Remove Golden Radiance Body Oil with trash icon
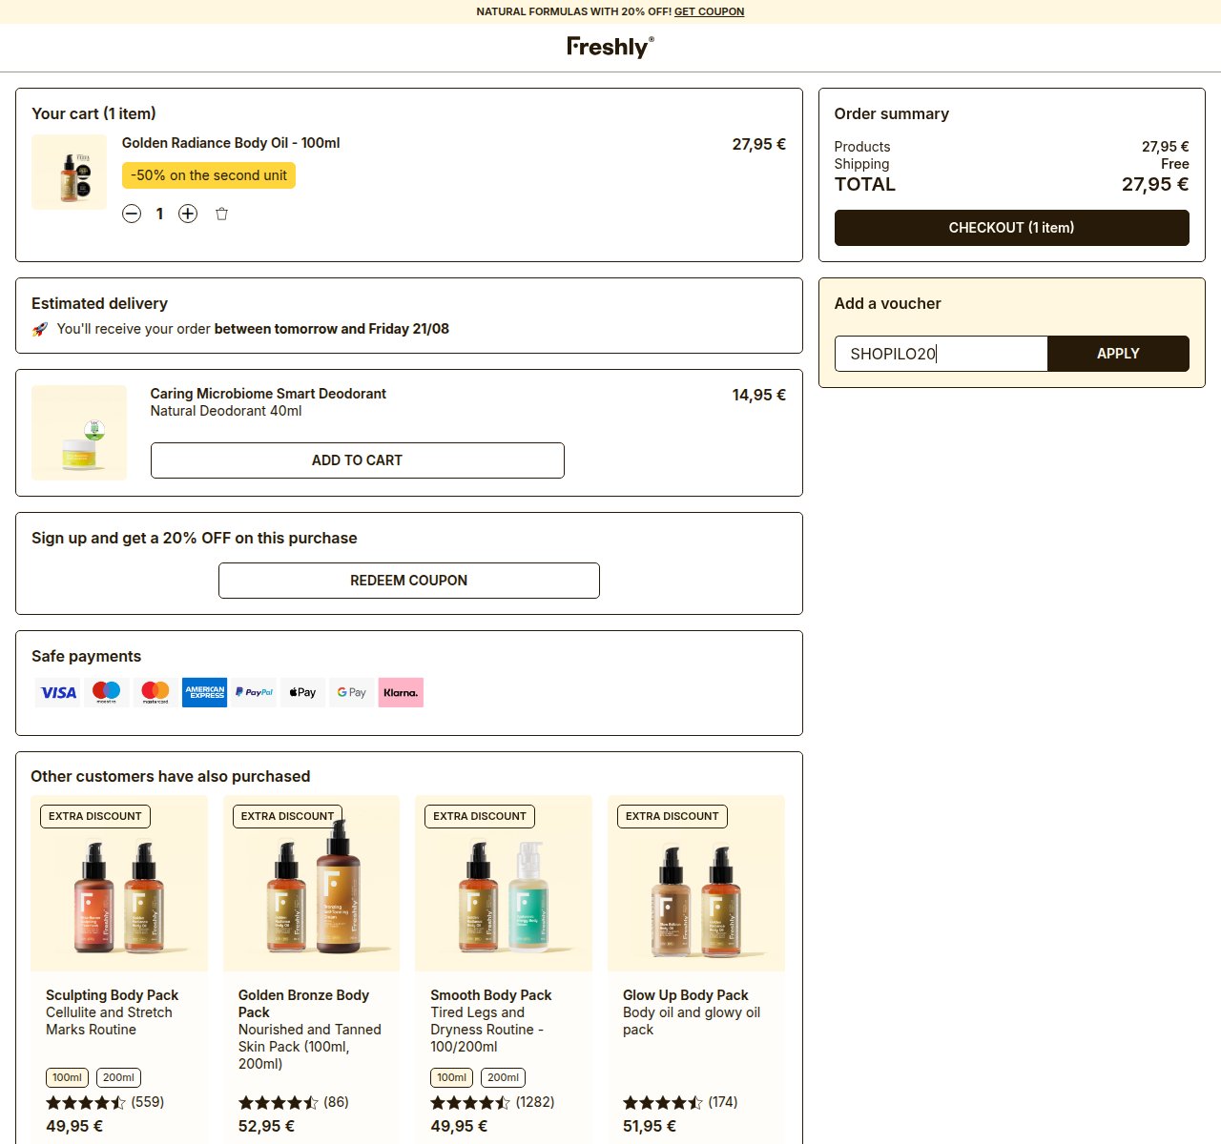The width and height of the screenshot is (1221, 1144). point(221,214)
